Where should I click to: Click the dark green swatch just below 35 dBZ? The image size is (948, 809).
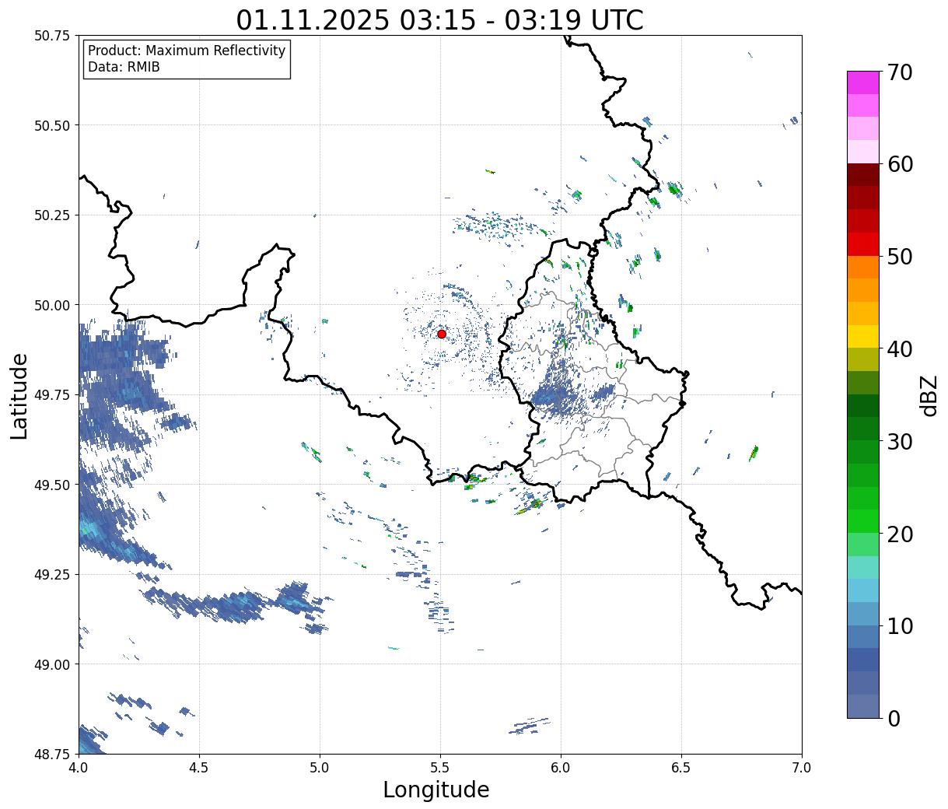[862, 406]
